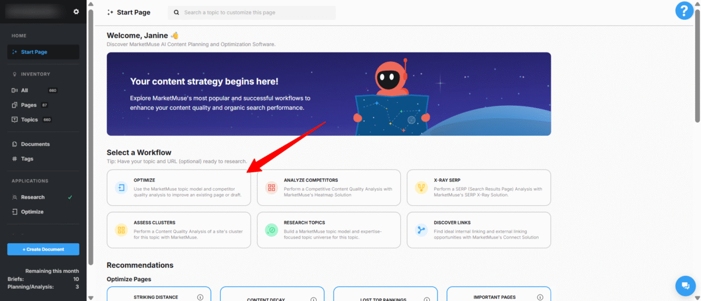Click the main page vertical scrollbar
The height and width of the screenshot is (301, 701).
(x=697, y=64)
